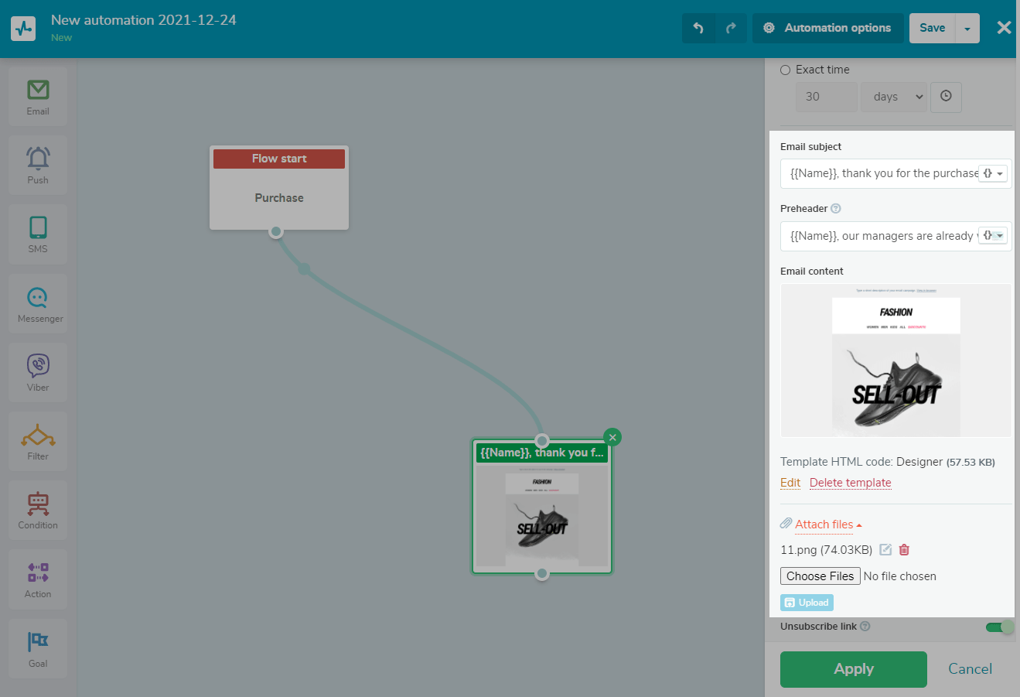
Task: Select the SMS block icon
Action: [38, 234]
